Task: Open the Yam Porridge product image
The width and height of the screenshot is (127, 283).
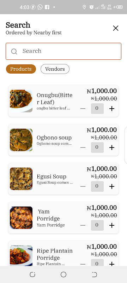Action: (21, 218)
